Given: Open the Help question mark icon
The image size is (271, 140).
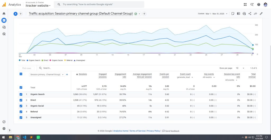Looking at the screenshot, I should 259,5.
